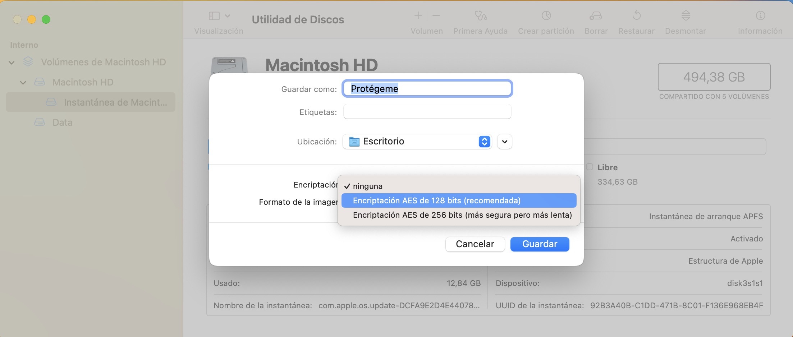The image size is (793, 337).
Task: Open the Visualización sidebar view icon
Action: 214,16
